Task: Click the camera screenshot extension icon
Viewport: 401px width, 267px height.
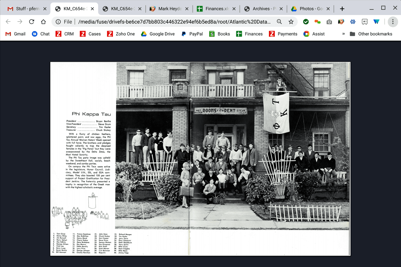Action: (x=329, y=22)
